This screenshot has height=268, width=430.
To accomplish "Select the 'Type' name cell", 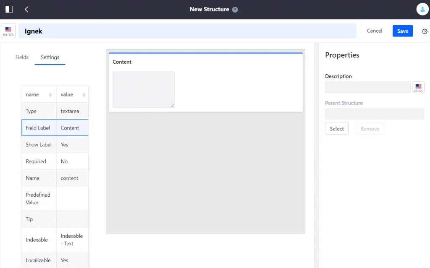I will pos(39,111).
